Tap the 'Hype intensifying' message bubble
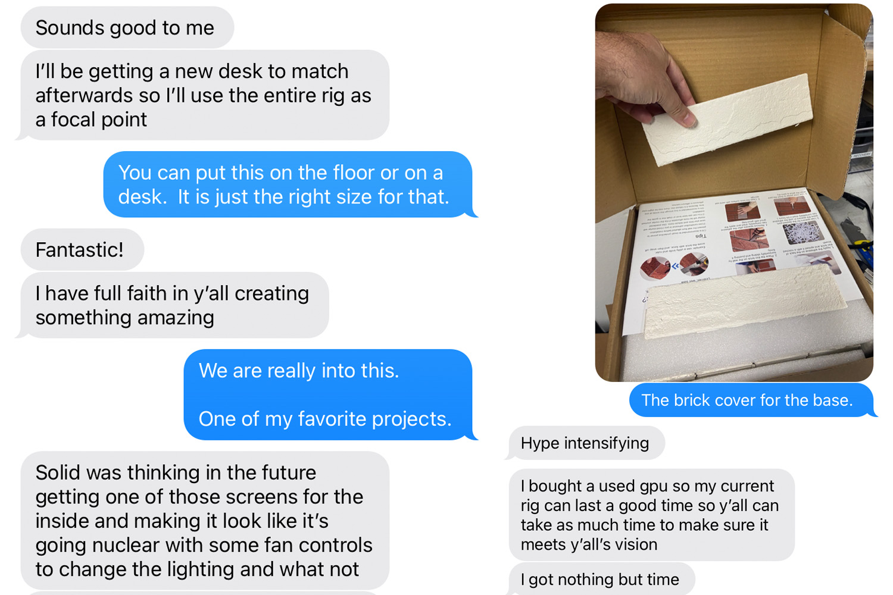Image resolution: width=893 pixels, height=595 pixels. point(586,443)
